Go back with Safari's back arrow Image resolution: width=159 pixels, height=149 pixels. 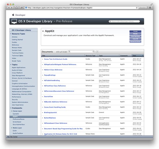point(9,8)
